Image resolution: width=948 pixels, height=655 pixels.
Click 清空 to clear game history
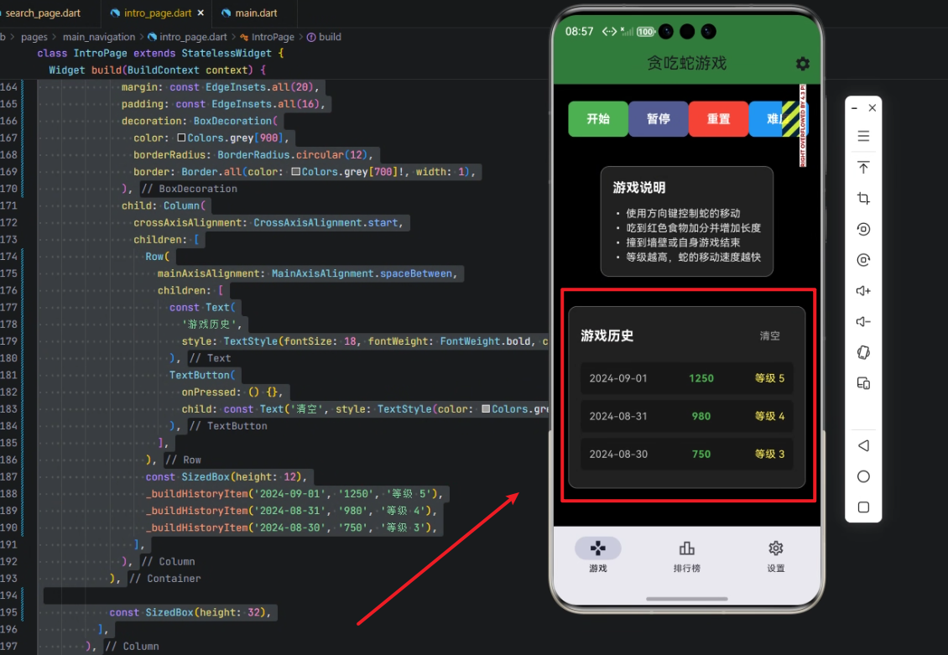point(769,335)
